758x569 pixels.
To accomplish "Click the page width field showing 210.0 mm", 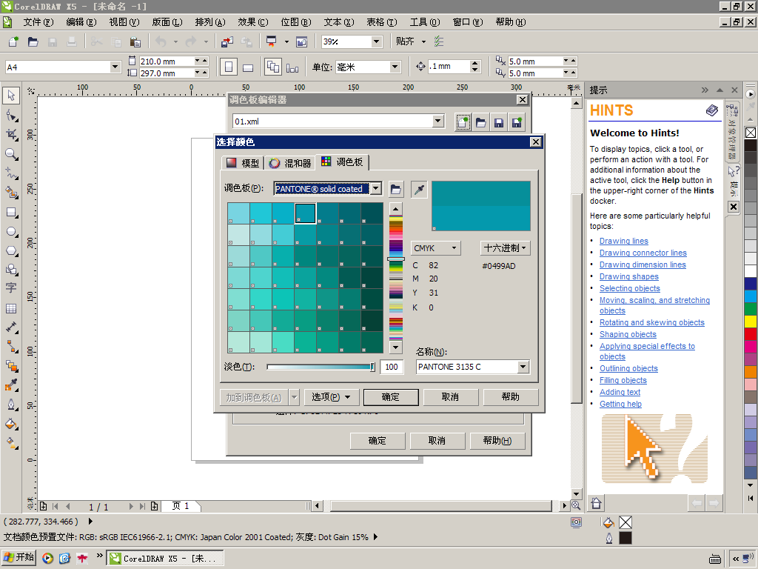I will [167, 61].
